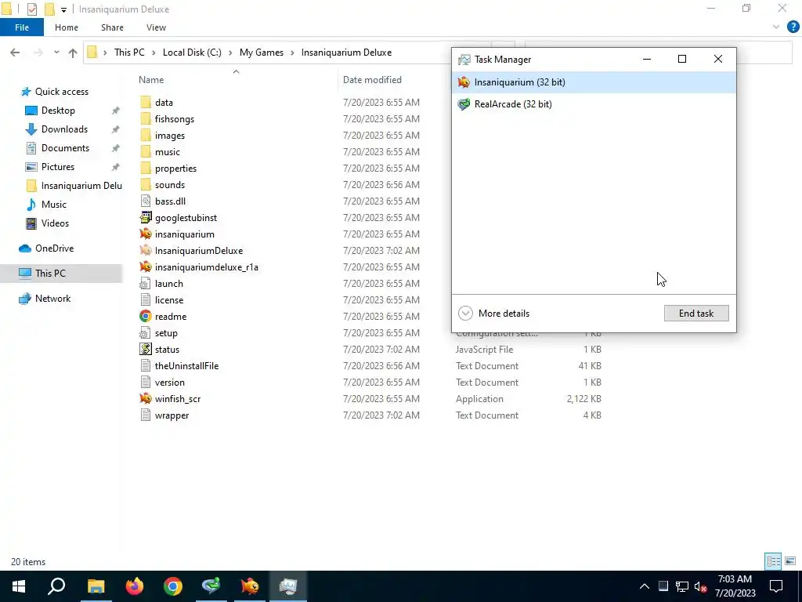The height and width of the screenshot is (602, 802).
Task: Select the readme Chrome icon
Action: (x=146, y=317)
